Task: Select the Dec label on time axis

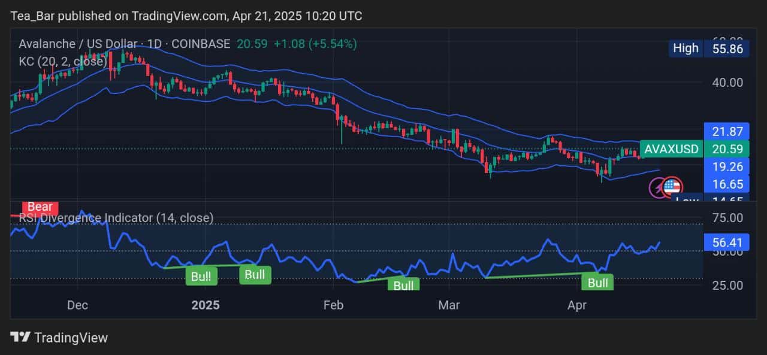Action: [77, 305]
